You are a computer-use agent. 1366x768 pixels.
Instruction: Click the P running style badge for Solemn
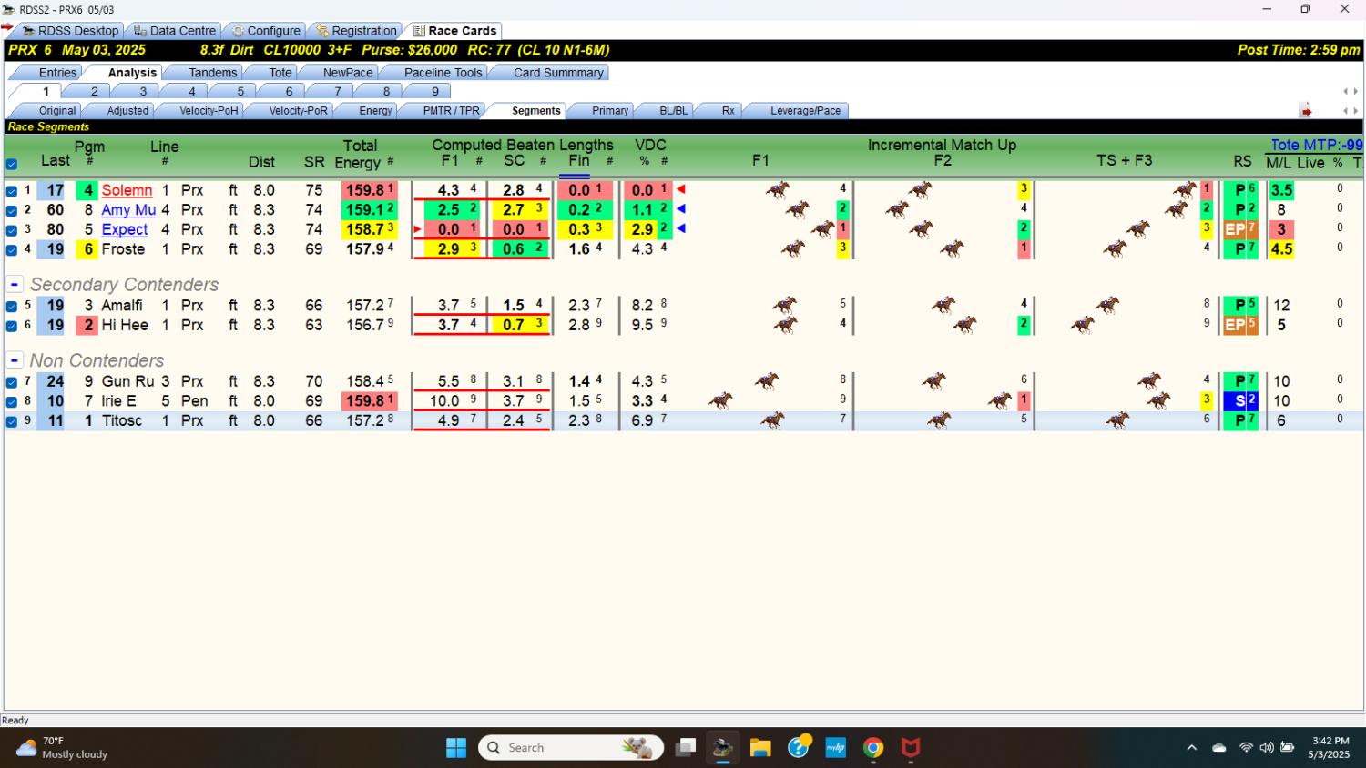click(1240, 190)
